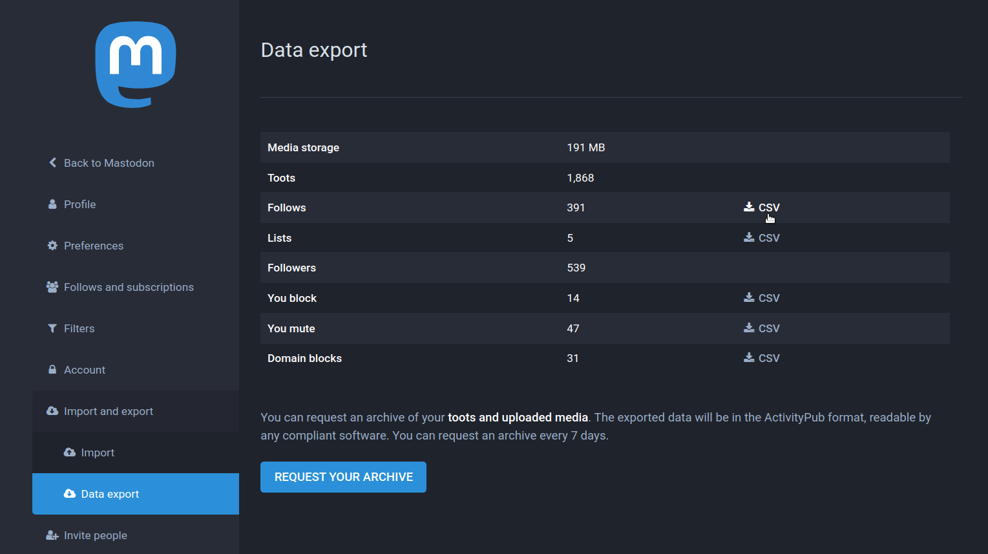Click the Profile person icon
Screen dimensions: 988x554
pyautogui.click(x=52, y=204)
